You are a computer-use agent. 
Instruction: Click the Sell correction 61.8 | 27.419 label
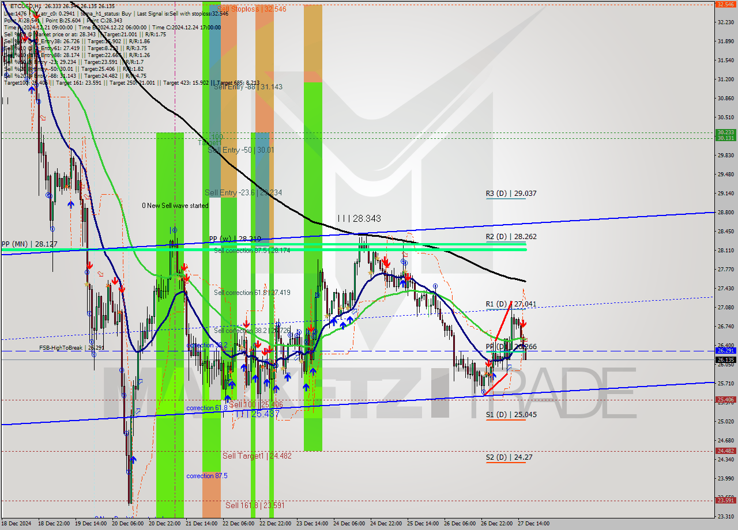[x=252, y=293]
